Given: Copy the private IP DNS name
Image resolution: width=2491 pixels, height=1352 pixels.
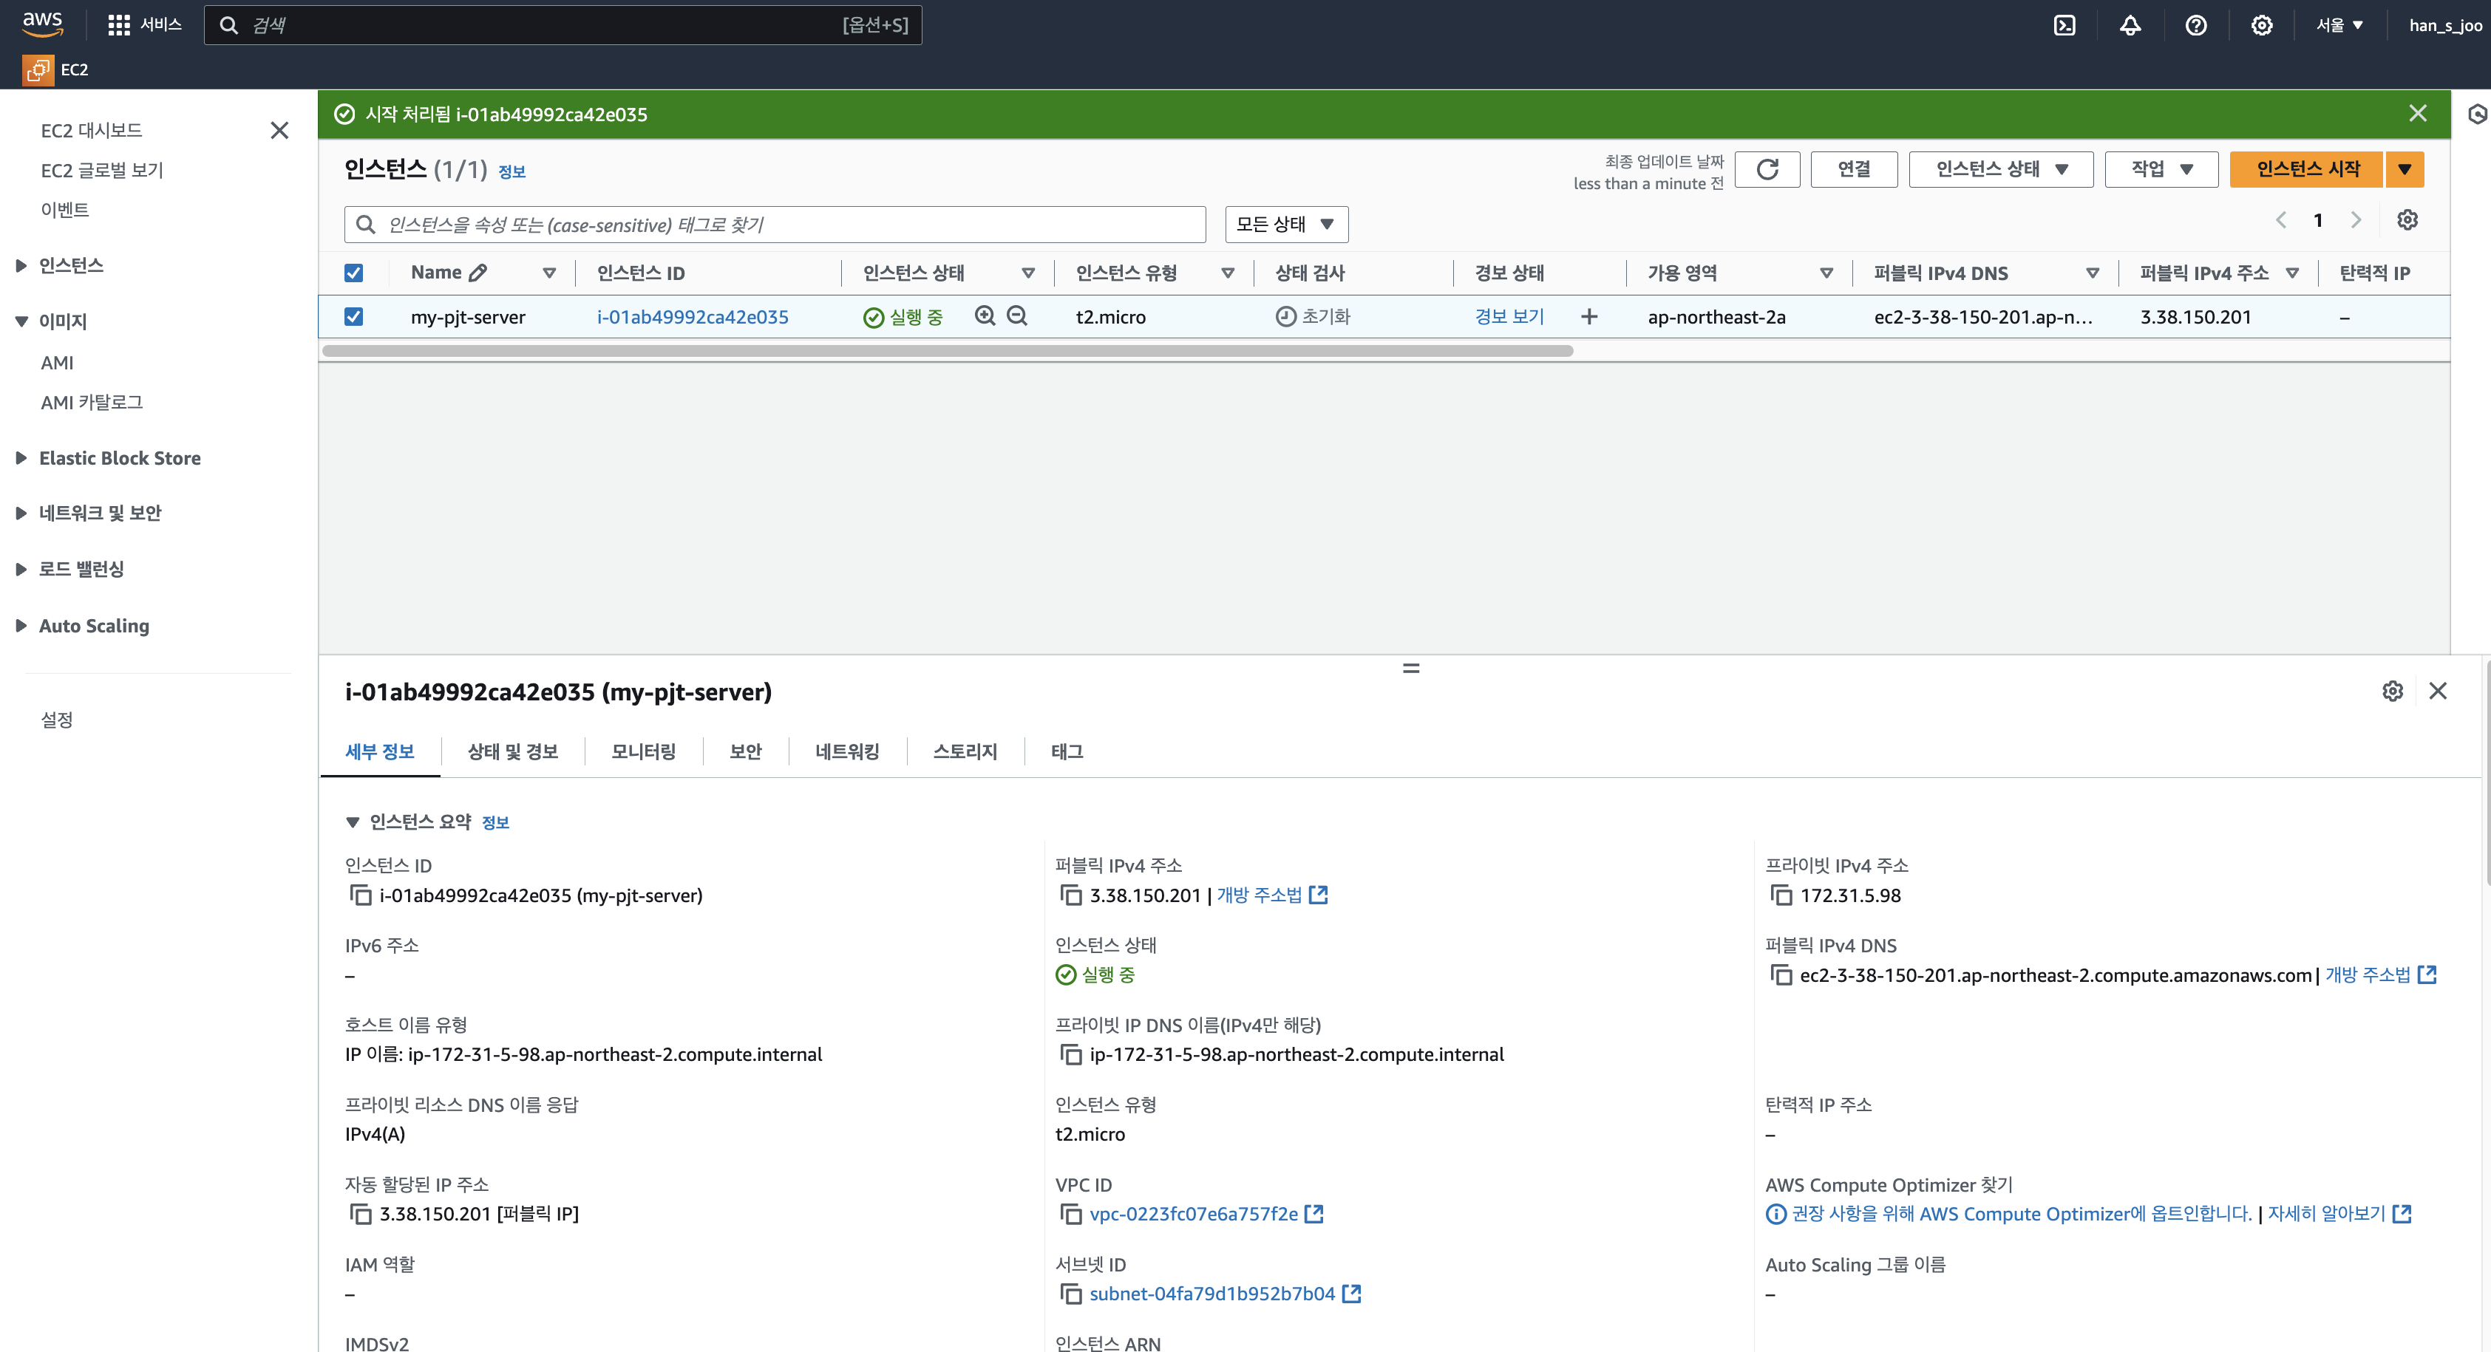Looking at the screenshot, I should (1070, 1054).
